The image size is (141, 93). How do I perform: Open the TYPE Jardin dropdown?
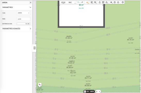point(23,13)
